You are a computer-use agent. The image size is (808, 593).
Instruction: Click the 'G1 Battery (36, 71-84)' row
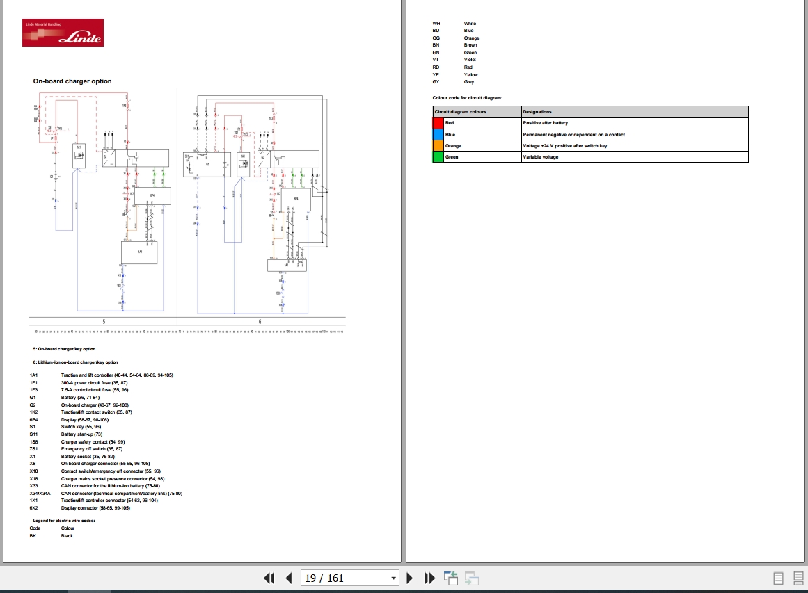pos(65,398)
